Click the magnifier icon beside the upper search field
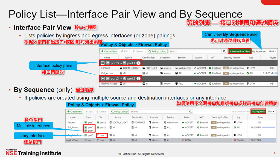The height and width of the screenshot is (157, 280). [x=224, y=51]
